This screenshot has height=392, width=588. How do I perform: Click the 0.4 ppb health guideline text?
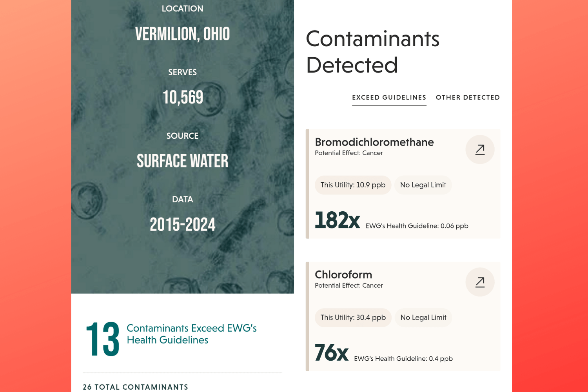[x=403, y=359]
